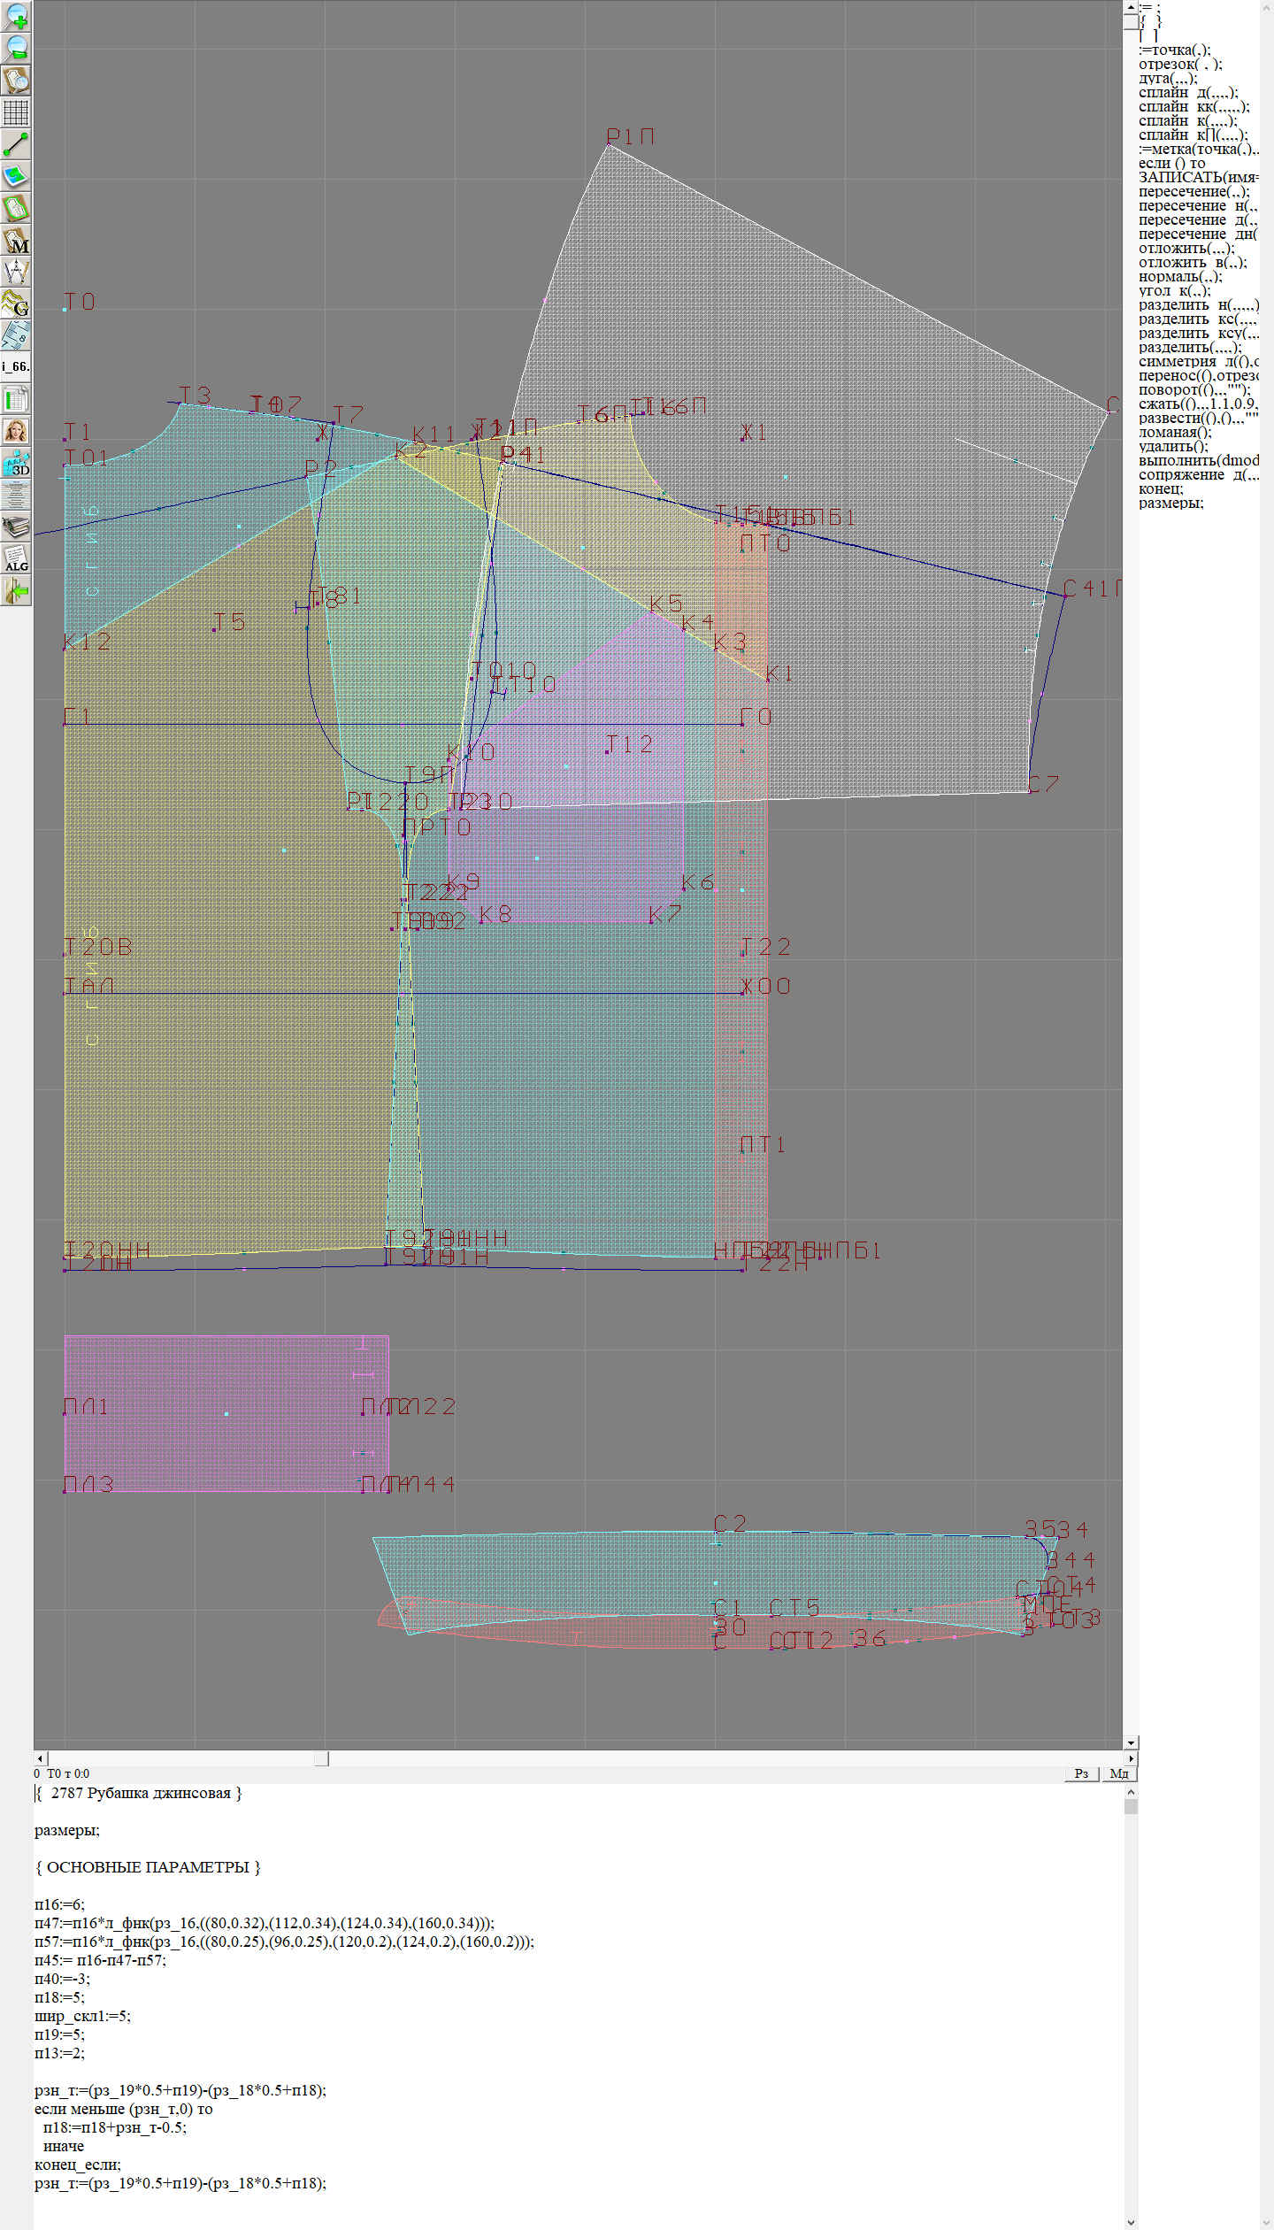Open the 3D view icon
Image resolution: width=1274 pixels, height=2230 pixels.
point(16,463)
